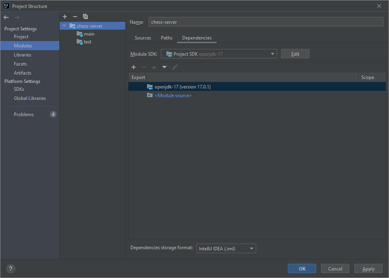Screen dimensions: 389x278
Task: Click the test module folder icon
Action: click(x=79, y=42)
